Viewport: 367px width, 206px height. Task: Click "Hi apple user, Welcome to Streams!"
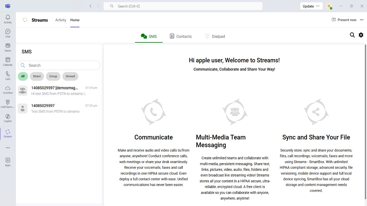click(x=234, y=60)
